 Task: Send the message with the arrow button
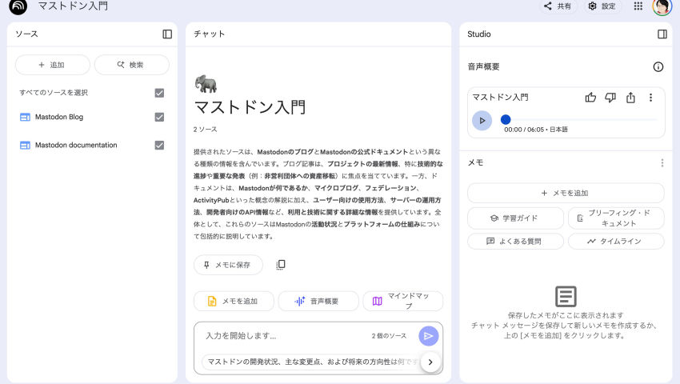point(429,336)
